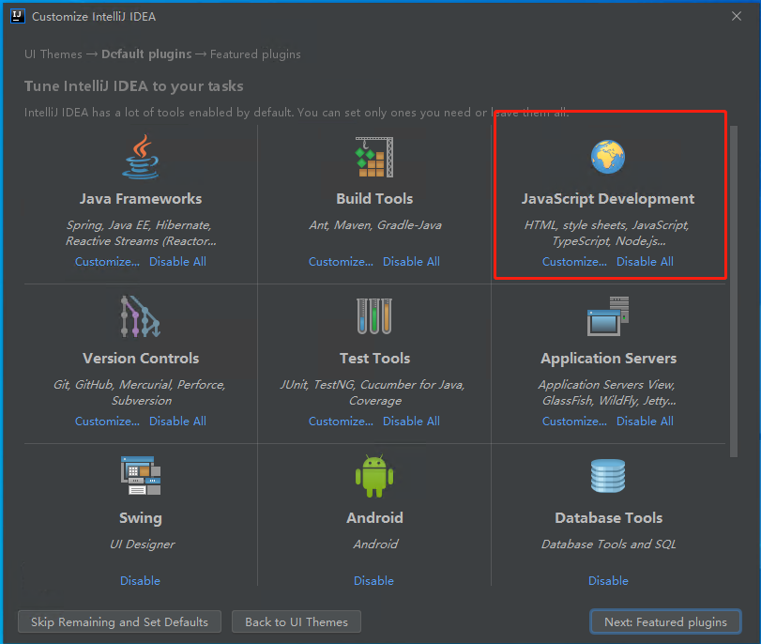Proceed to Next: Featured plugins
This screenshot has height=644, width=761.
pyautogui.click(x=665, y=621)
